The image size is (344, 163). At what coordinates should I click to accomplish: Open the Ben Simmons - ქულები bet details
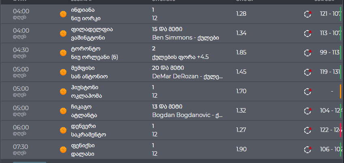tap(186, 38)
